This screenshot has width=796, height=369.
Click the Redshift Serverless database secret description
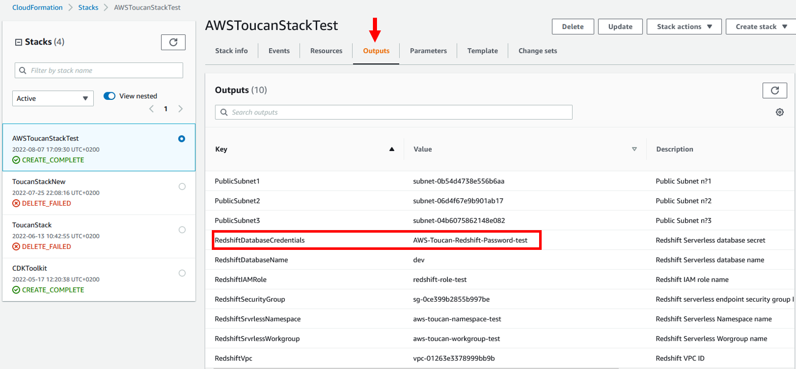[x=710, y=240]
